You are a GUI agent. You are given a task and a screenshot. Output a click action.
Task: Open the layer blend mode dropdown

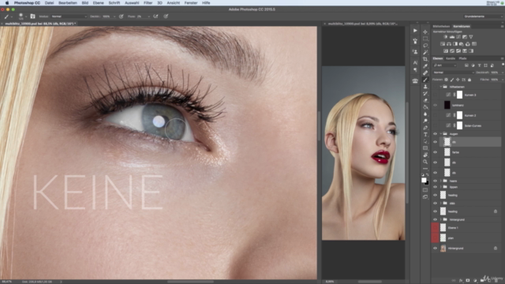coord(453,73)
